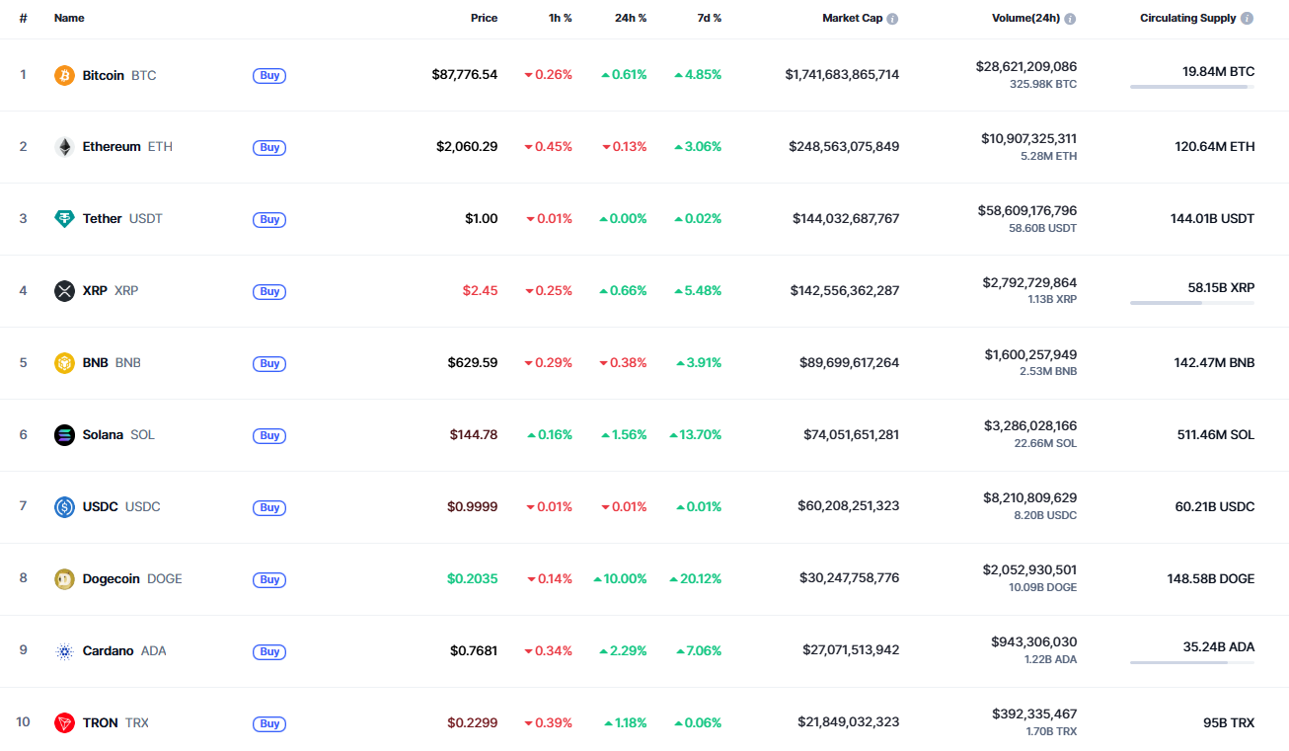Sort by 24h % column header
Image resolution: width=1289 pixels, height=751 pixels.
[x=629, y=18]
